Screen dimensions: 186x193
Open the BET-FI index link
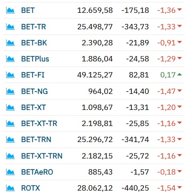[33, 75]
